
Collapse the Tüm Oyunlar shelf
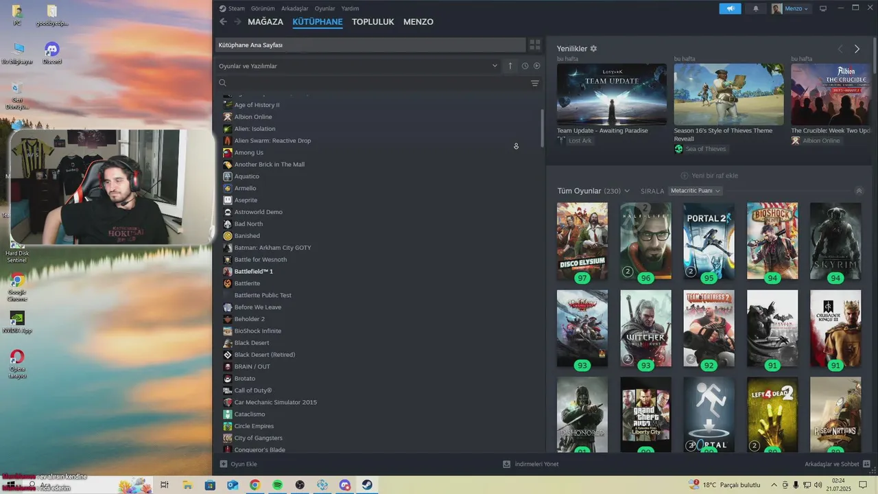pos(859,191)
